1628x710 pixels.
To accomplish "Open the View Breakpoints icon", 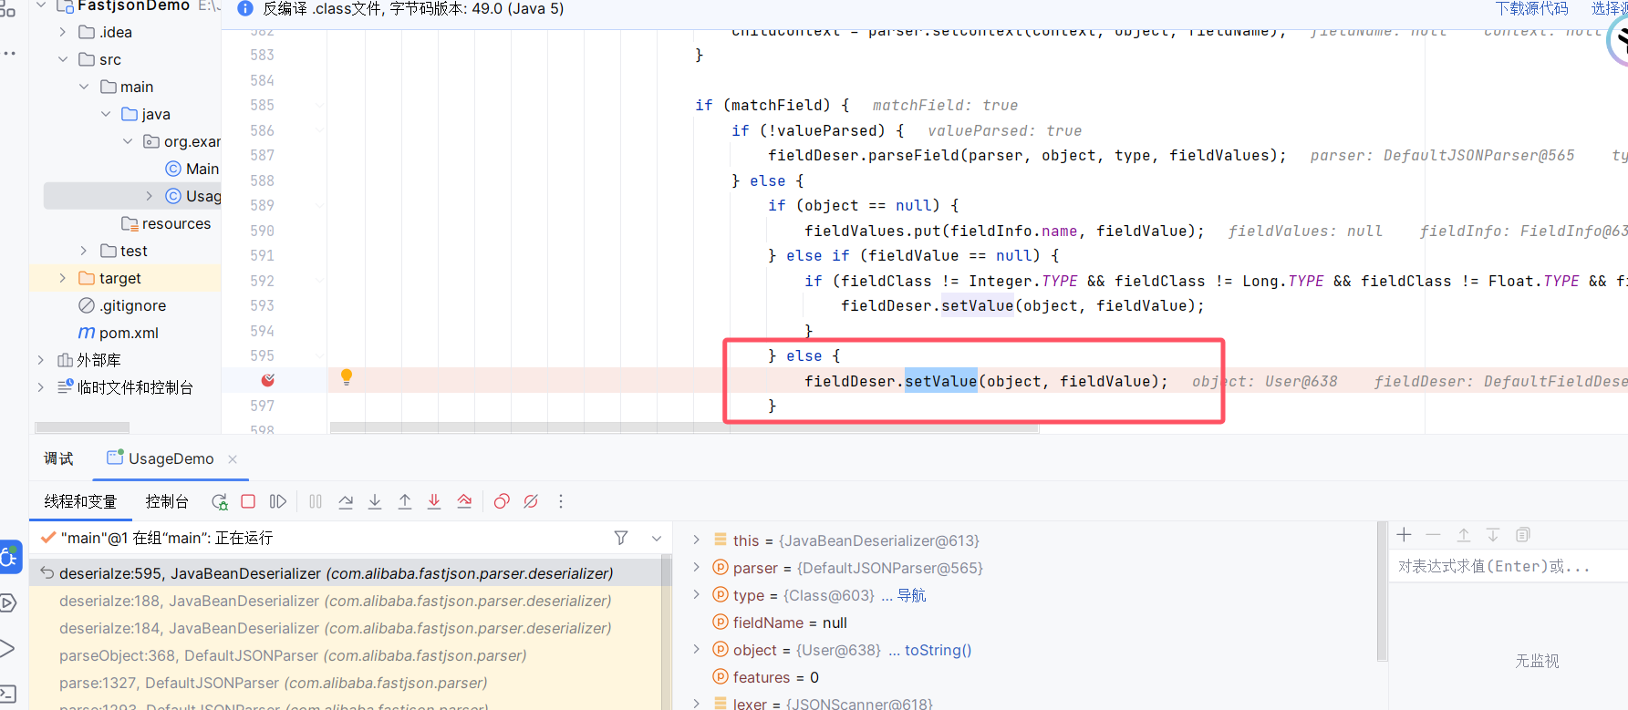I will [x=502, y=501].
